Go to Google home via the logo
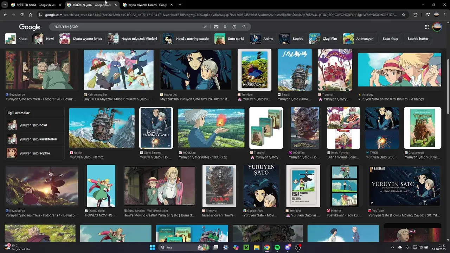The image size is (450, 253). tap(30, 27)
